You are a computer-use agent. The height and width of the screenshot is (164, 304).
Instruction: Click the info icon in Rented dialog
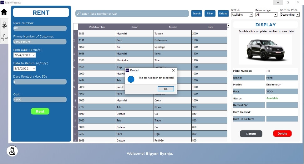(x=131, y=79)
